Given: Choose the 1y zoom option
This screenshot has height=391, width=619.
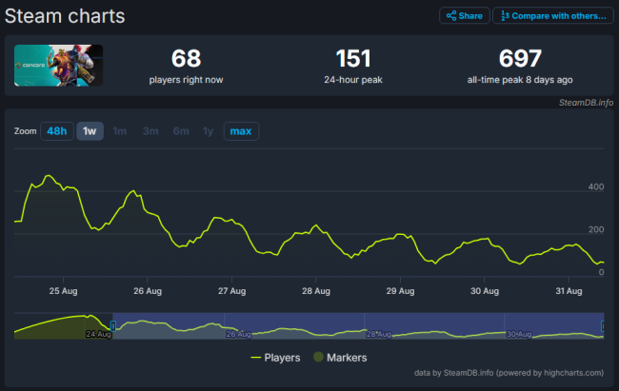Looking at the screenshot, I should [208, 131].
